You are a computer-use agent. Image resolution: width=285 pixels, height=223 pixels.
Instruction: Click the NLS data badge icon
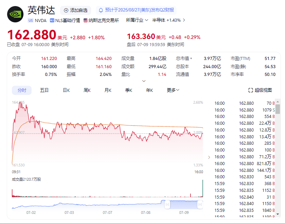(x=52, y=20)
